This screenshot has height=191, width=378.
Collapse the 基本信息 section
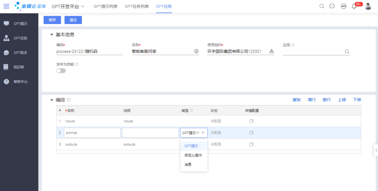tap(51, 35)
